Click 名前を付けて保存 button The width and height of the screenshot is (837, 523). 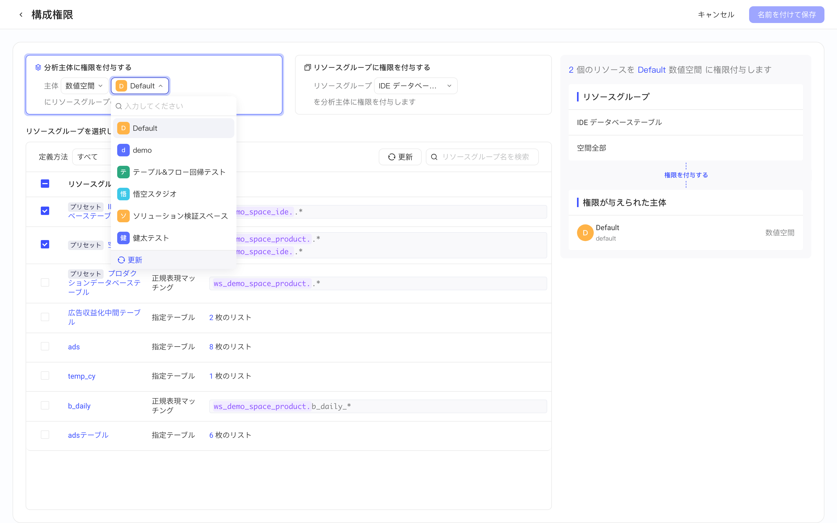click(787, 15)
